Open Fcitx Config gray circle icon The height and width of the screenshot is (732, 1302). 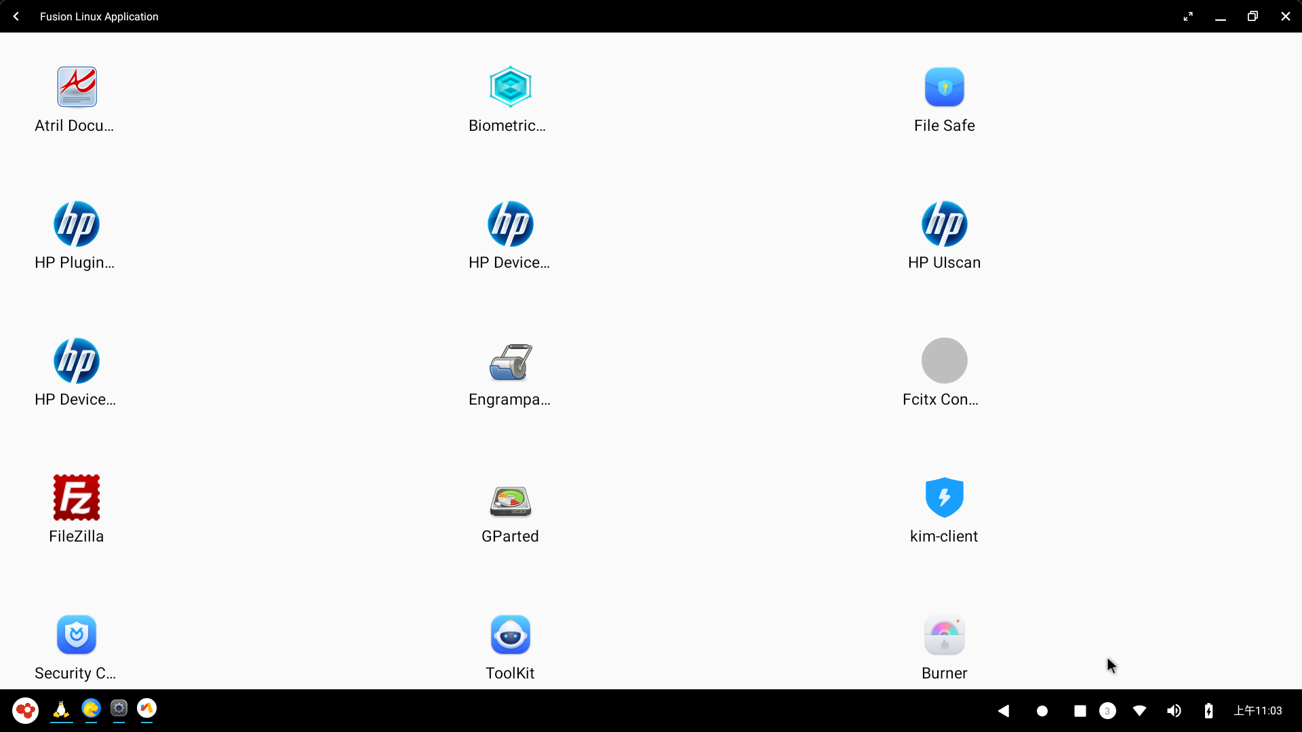944,361
